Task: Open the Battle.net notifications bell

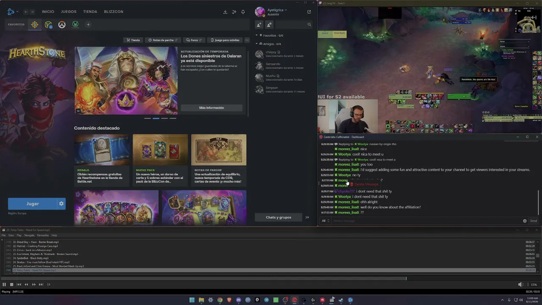Action: (x=243, y=12)
